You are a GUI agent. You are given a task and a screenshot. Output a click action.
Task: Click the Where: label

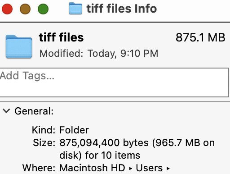pos(39,168)
